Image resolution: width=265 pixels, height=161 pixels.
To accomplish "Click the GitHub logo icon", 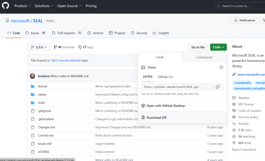I will click(x=5, y=6).
